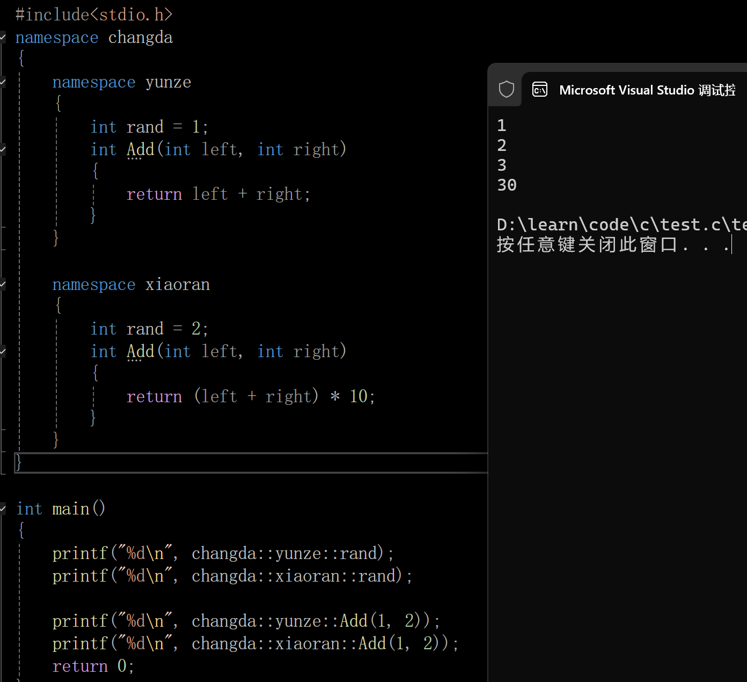Click the line "int rand = 1;"
The image size is (747, 682).
[149, 127]
